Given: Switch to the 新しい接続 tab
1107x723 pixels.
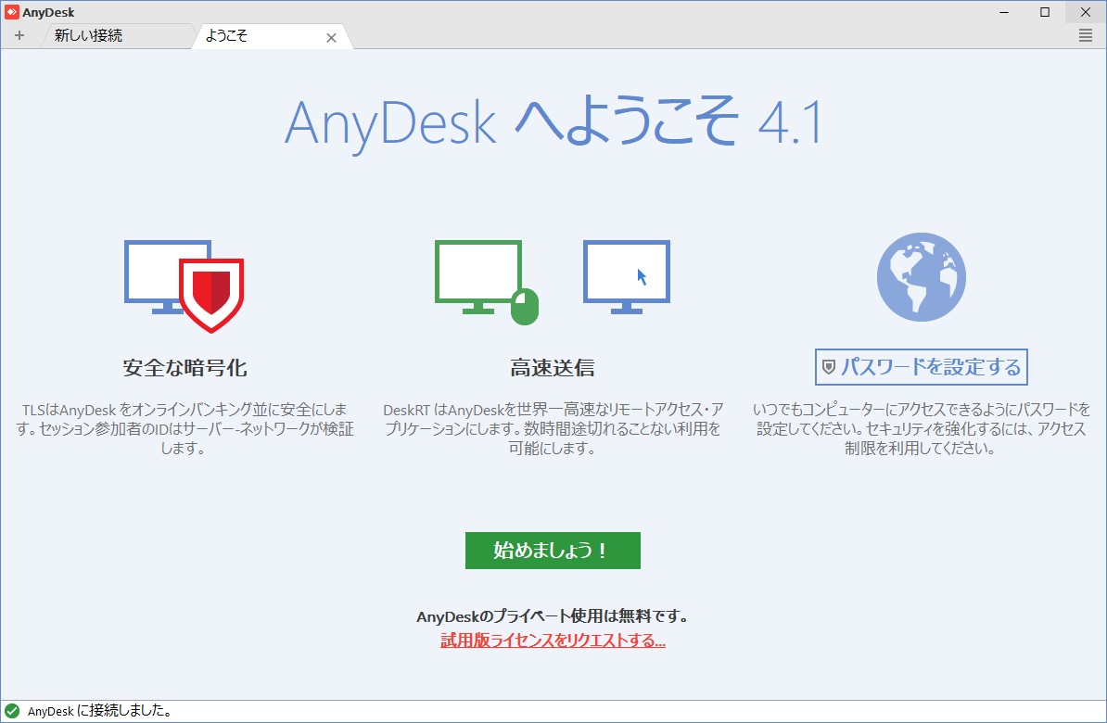Looking at the screenshot, I should (x=88, y=36).
